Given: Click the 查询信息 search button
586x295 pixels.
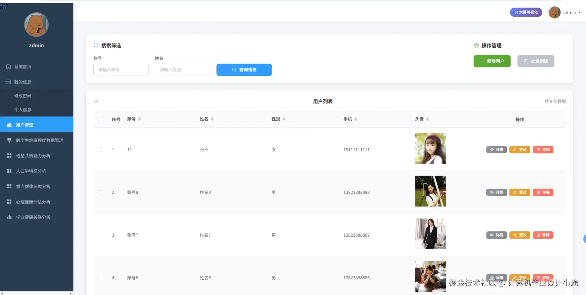Looking at the screenshot, I should click(x=244, y=70).
